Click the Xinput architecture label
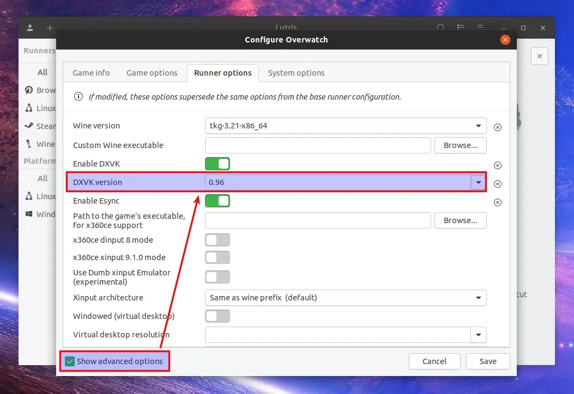The image size is (574, 394). pyautogui.click(x=108, y=298)
